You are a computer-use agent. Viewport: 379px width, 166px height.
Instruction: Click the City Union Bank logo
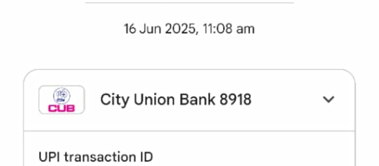[x=62, y=100]
